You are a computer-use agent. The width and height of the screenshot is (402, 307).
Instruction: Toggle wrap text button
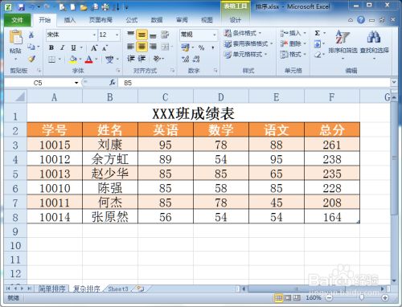coord(165,35)
